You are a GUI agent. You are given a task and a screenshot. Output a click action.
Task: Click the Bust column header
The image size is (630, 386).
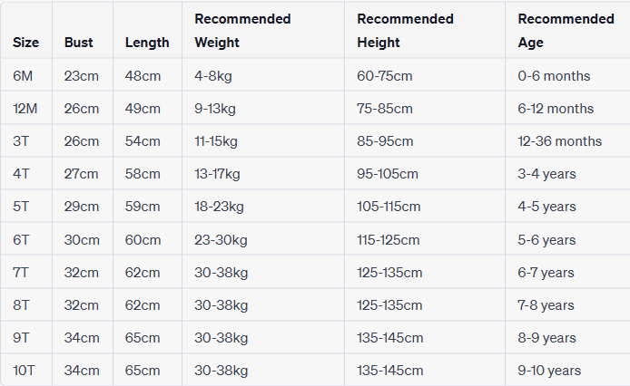pos(79,43)
